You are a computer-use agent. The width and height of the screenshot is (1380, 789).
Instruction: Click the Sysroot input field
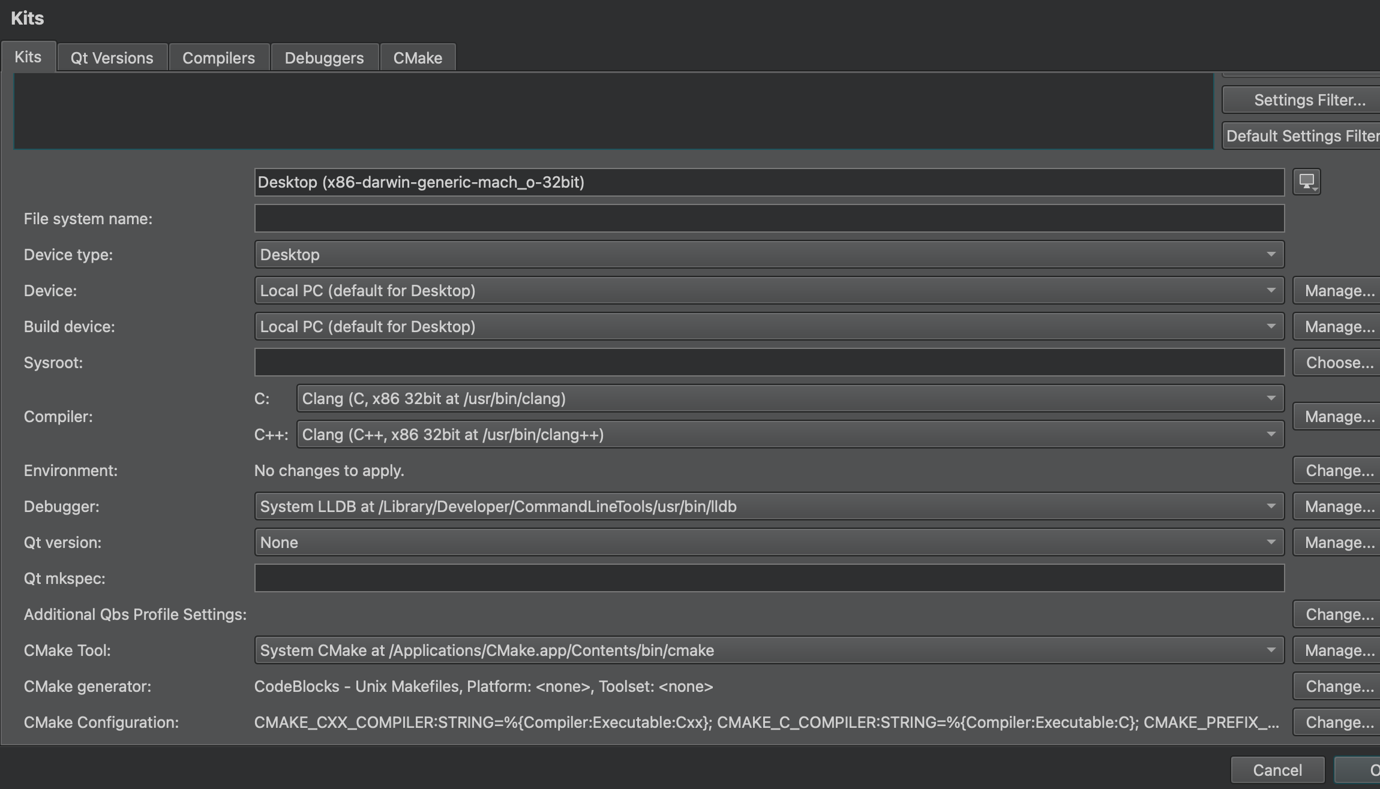click(769, 362)
